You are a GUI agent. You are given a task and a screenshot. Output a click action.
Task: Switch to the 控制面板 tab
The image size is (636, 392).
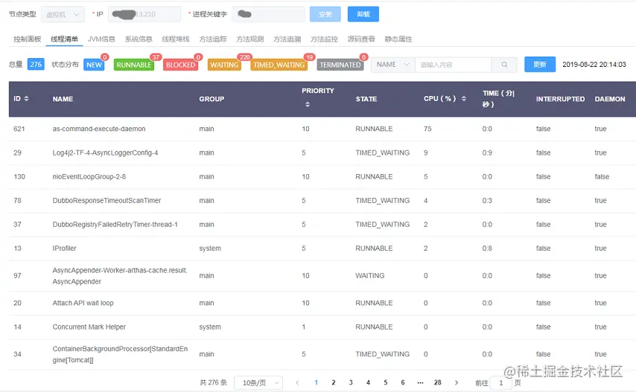(27, 39)
